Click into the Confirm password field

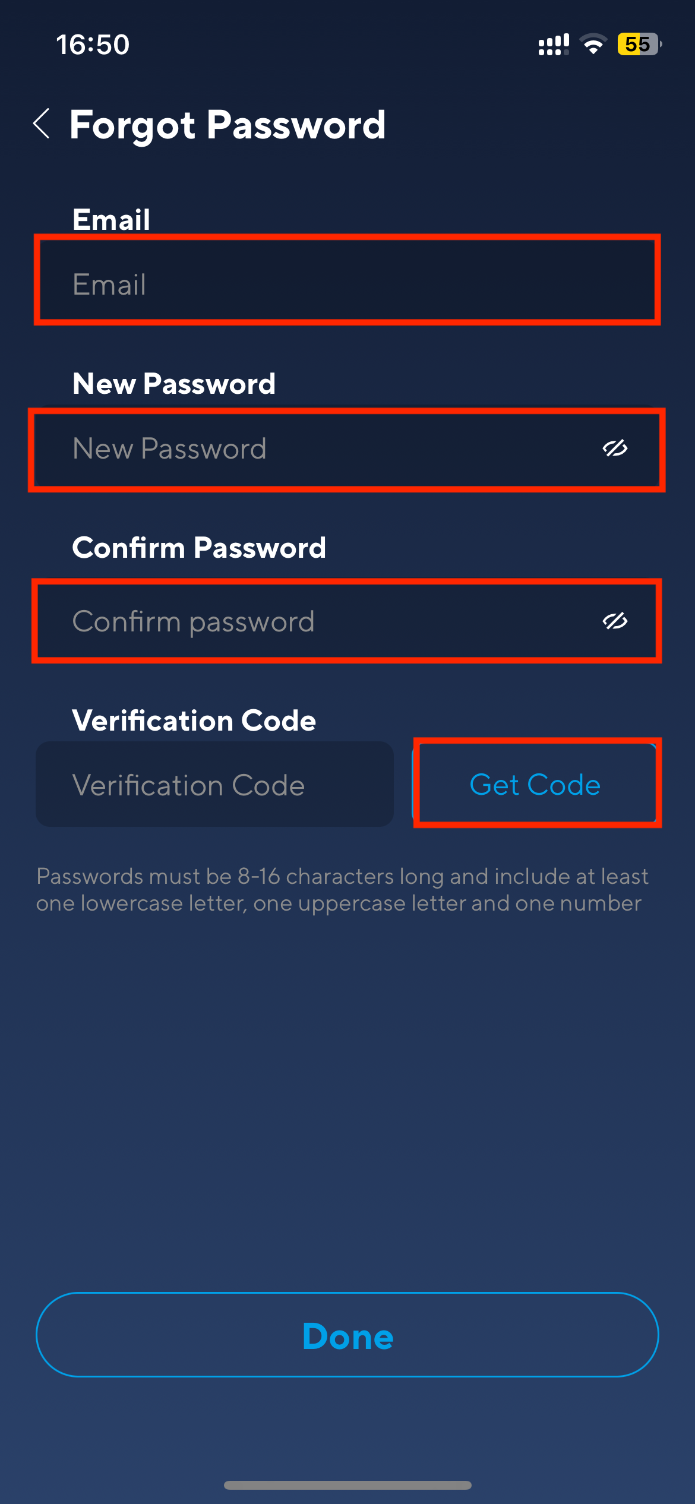point(309,621)
